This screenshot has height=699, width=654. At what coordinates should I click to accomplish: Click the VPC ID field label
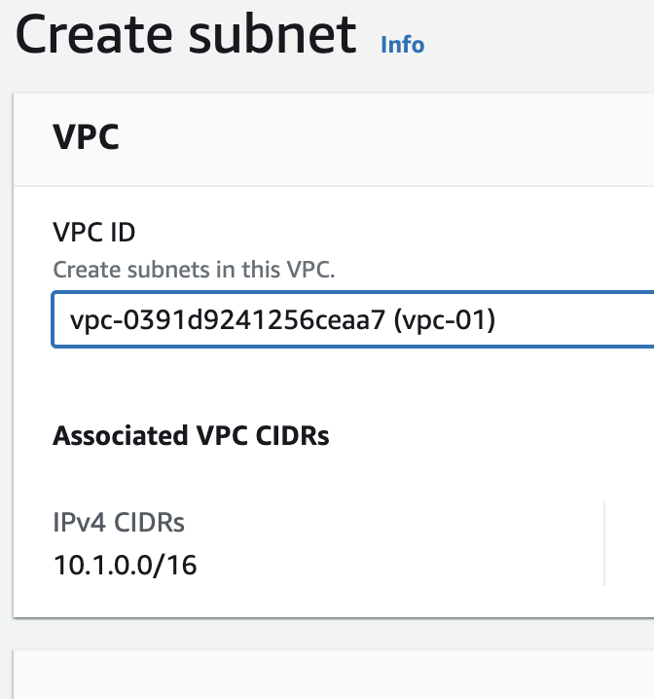click(x=94, y=233)
